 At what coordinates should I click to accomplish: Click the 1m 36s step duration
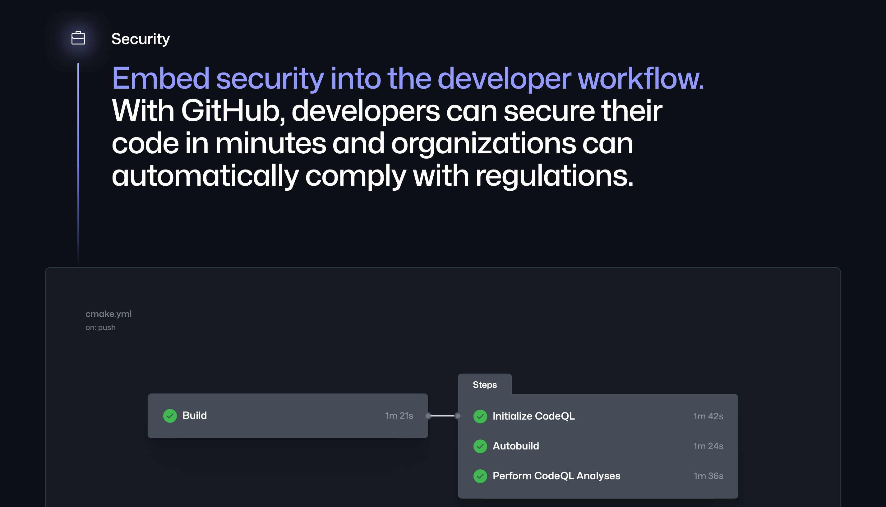pos(708,476)
